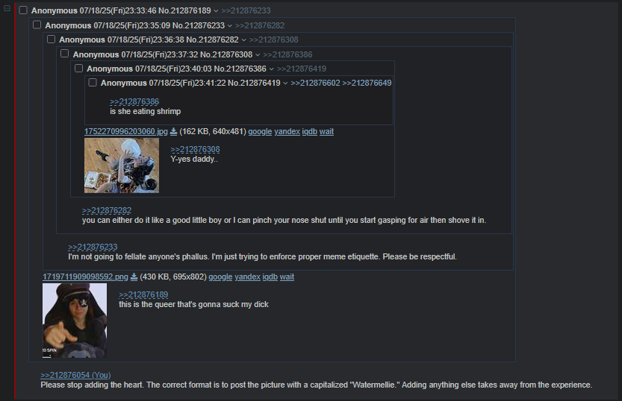Open post menu arrow for No.212876282
Screen dimensions: 622x401
click(243, 40)
